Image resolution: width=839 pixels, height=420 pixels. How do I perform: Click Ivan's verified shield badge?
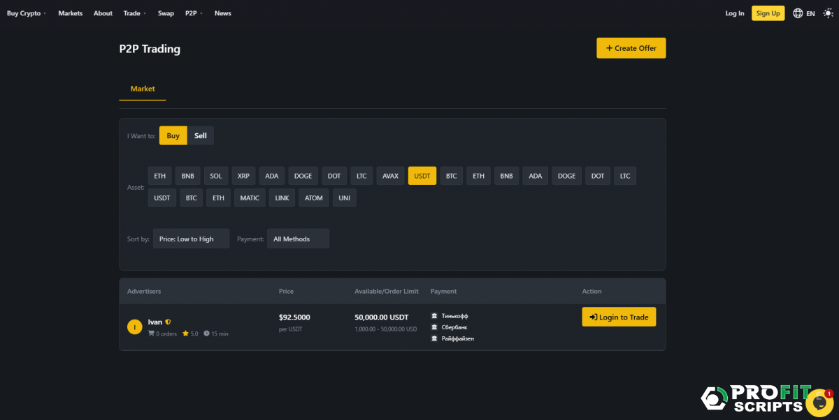click(168, 322)
